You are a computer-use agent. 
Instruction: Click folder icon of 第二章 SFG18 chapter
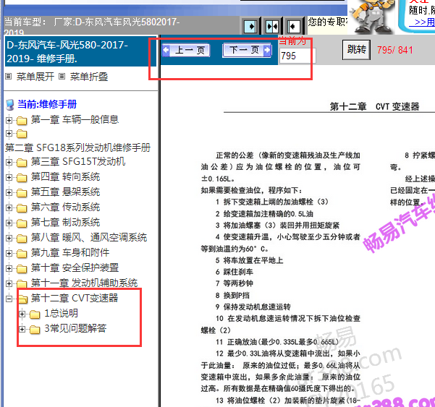(x=22, y=134)
